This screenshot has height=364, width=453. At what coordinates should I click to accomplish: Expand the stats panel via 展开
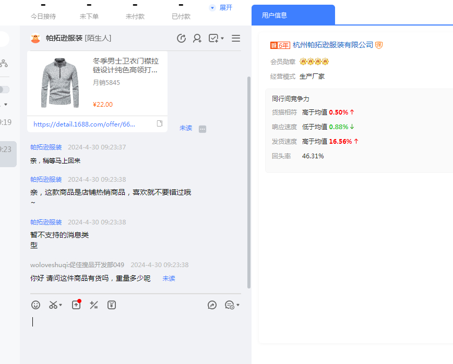(x=221, y=8)
